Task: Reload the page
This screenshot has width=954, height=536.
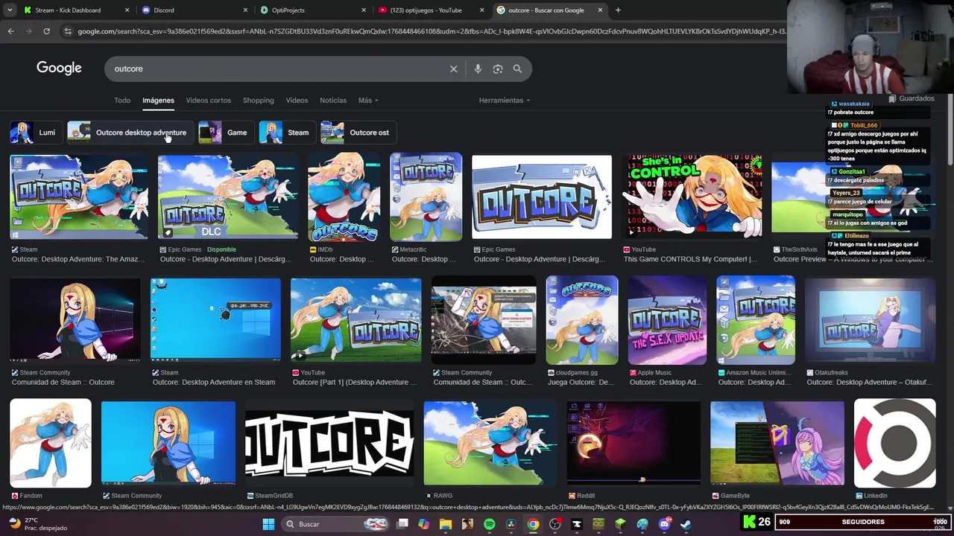Action: coord(46,31)
